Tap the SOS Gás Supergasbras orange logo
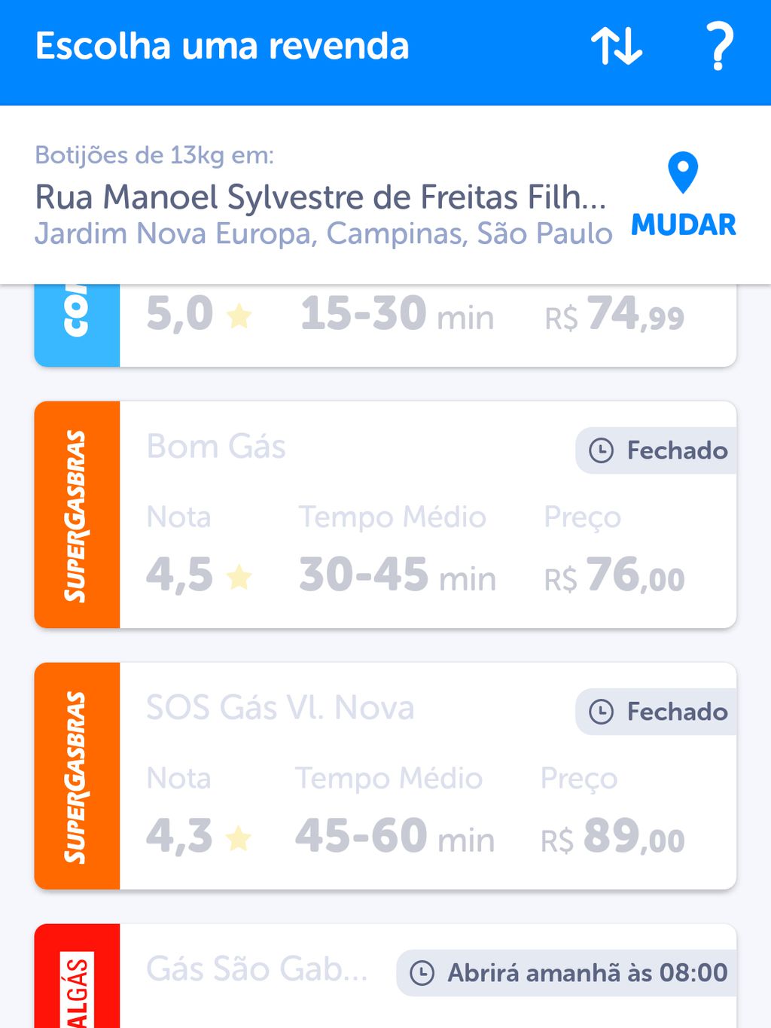Image resolution: width=771 pixels, height=1028 pixels. [77, 776]
